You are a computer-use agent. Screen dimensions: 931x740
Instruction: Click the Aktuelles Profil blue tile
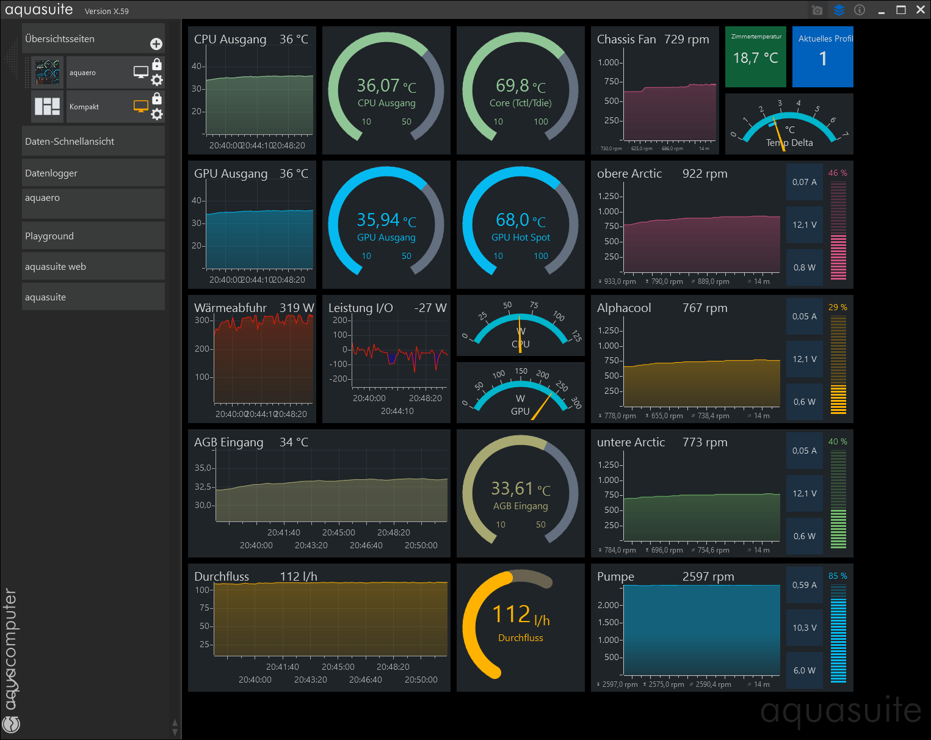pos(823,57)
